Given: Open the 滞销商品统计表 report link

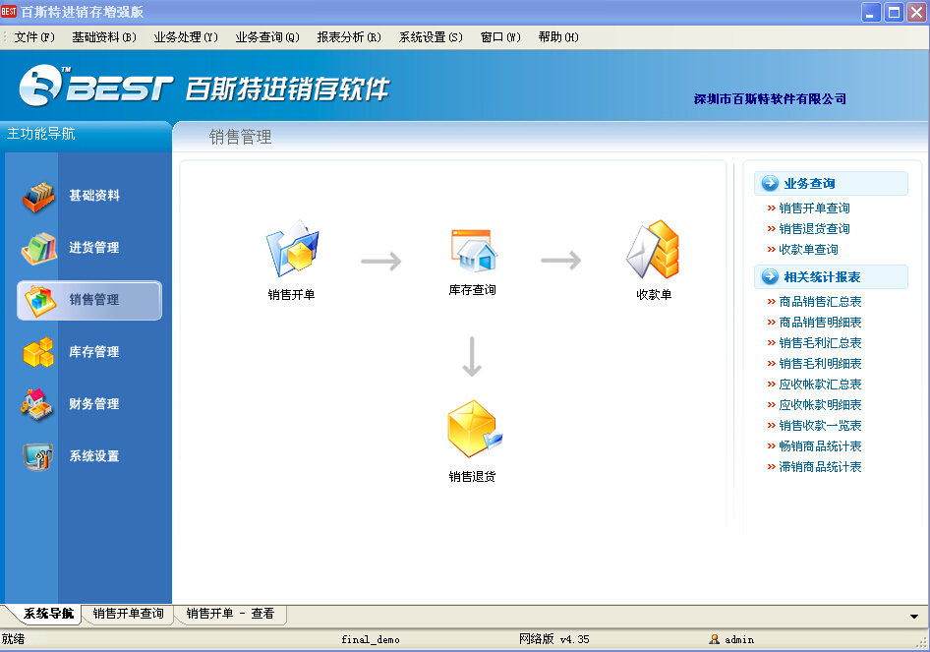Looking at the screenshot, I should (x=820, y=467).
